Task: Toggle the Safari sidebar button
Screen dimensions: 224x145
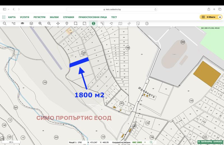Action: [x=4, y=9]
